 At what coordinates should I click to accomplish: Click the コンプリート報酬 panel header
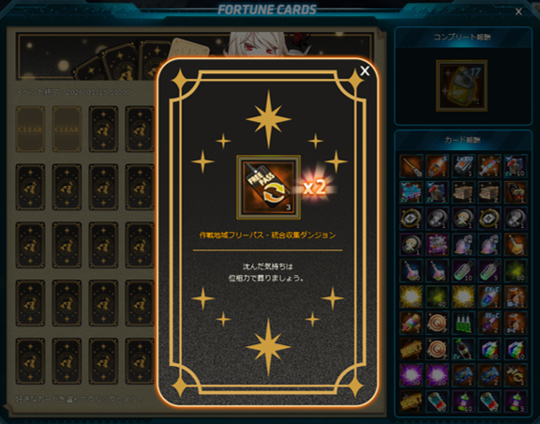[463, 37]
